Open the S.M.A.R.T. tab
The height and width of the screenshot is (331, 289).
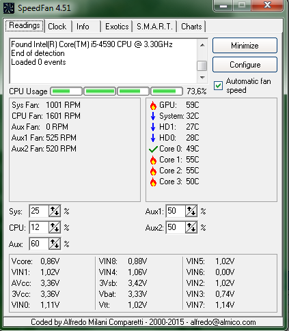(154, 27)
